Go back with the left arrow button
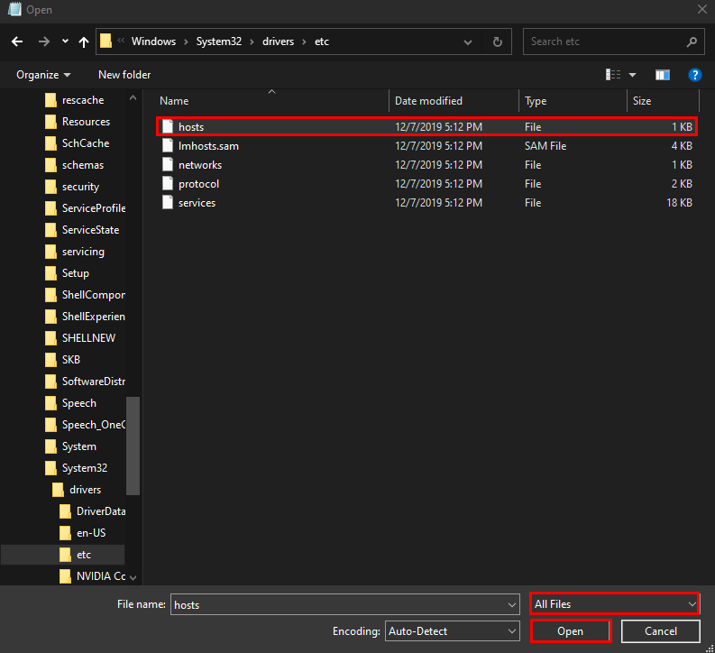715x653 pixels. click(x=17, y=42)
